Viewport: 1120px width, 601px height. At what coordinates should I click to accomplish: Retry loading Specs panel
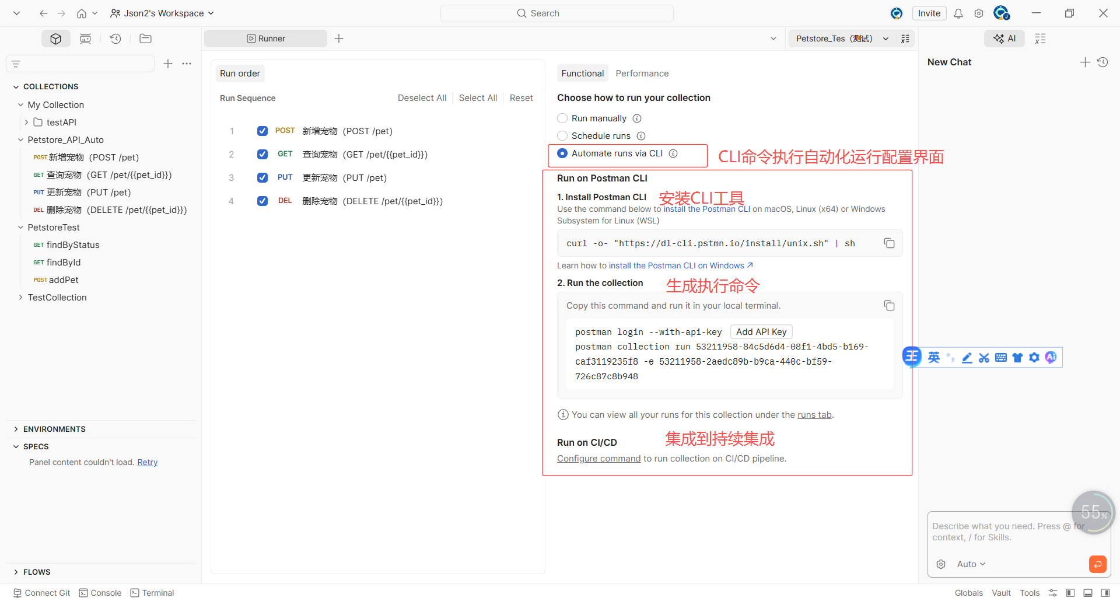[148, 462]
